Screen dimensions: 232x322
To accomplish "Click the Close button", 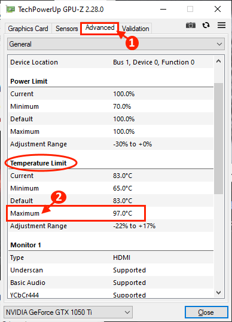I will [206, 312].
